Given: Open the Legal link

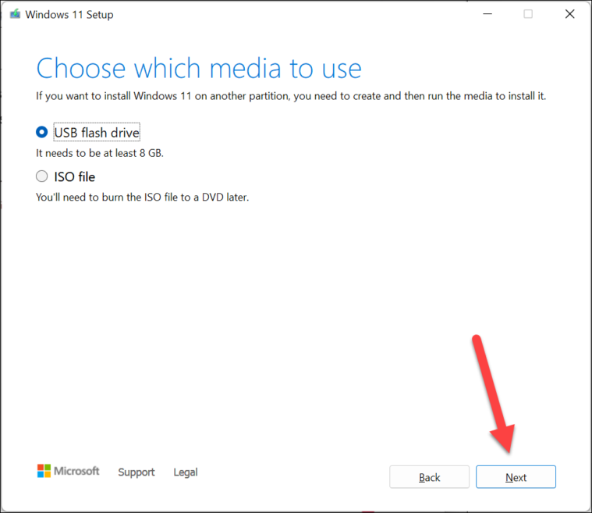Looking at the screenshot, I should (x=186, y=472).
